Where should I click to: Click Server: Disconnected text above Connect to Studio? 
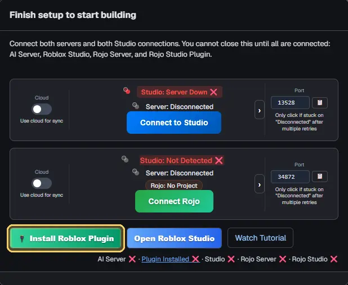pos(179,107)
